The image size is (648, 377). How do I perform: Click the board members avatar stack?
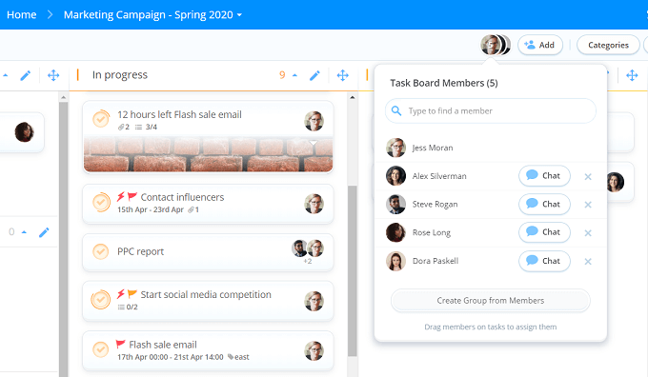pyautogui.click(x=496, y=45)
